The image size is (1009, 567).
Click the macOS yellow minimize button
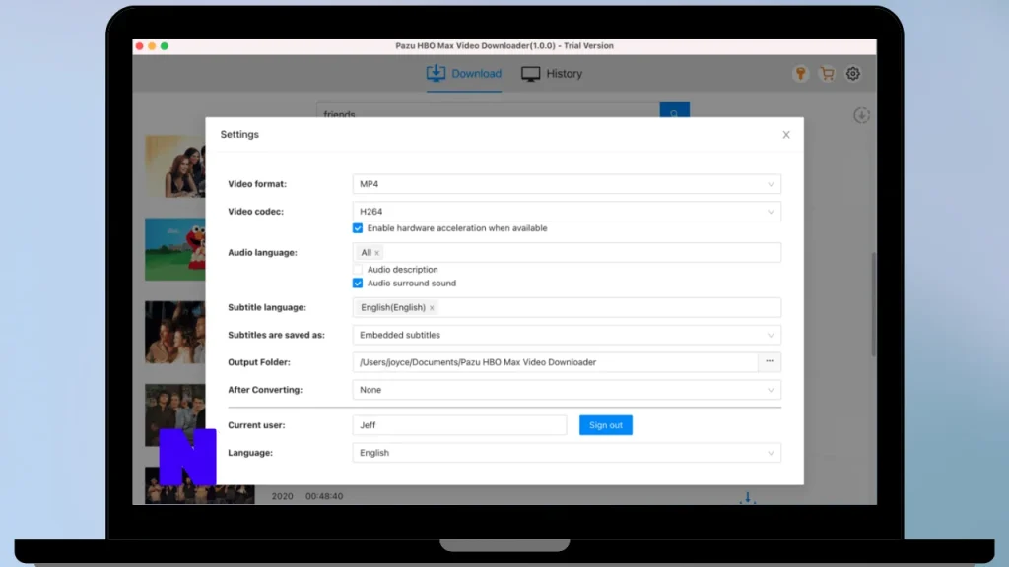coord(152,46)
